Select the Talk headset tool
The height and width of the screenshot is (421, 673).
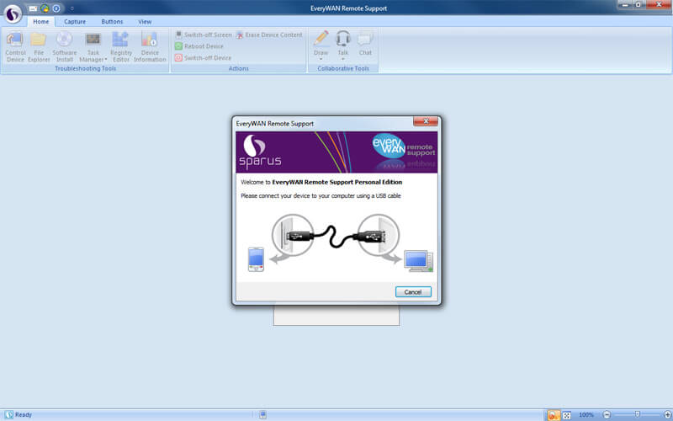[x=343, y=43]
